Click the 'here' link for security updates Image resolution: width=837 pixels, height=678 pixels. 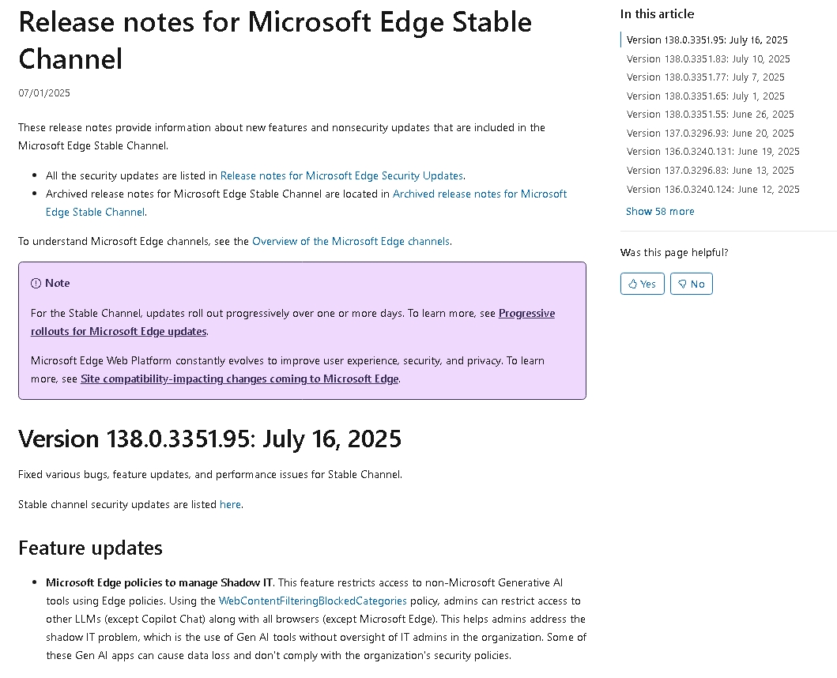click(x=229, y=504)
